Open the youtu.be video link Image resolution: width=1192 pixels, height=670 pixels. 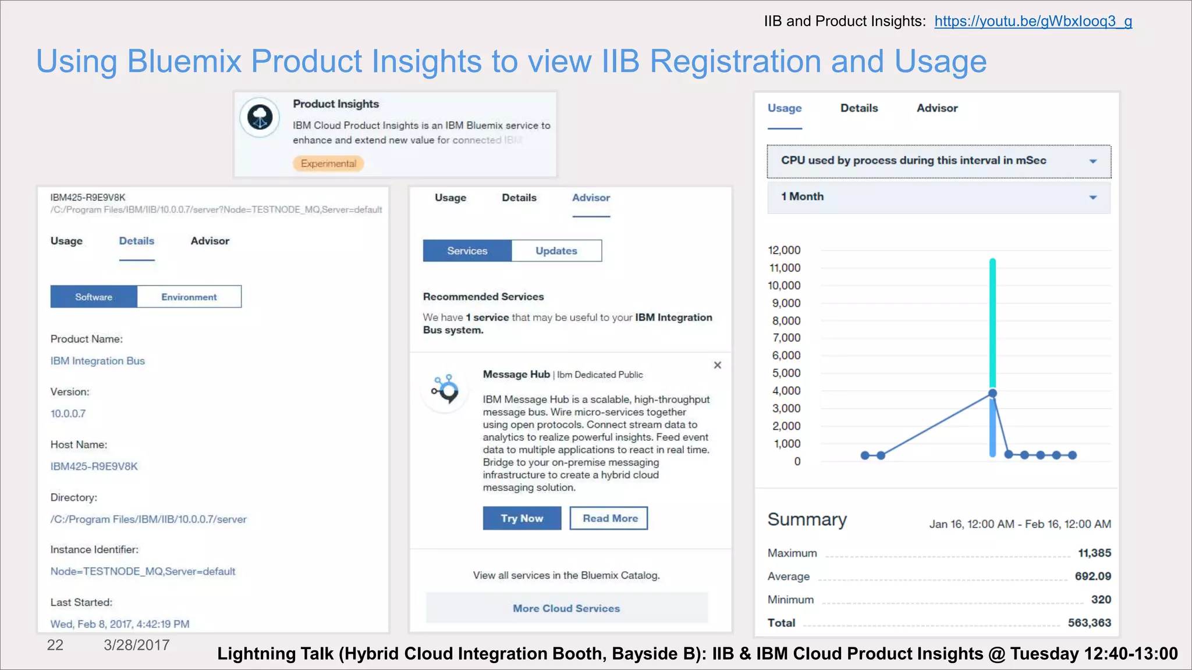[1033, 22]
